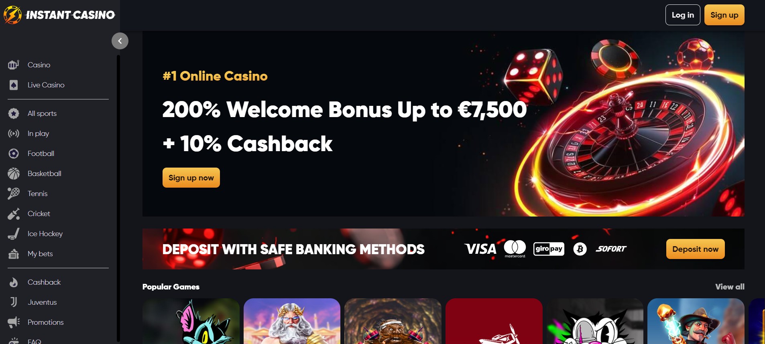Image resolution: width=765 pixels, height=344 pixels.
Task: Click the Log in button
Action: click(683, 15)
